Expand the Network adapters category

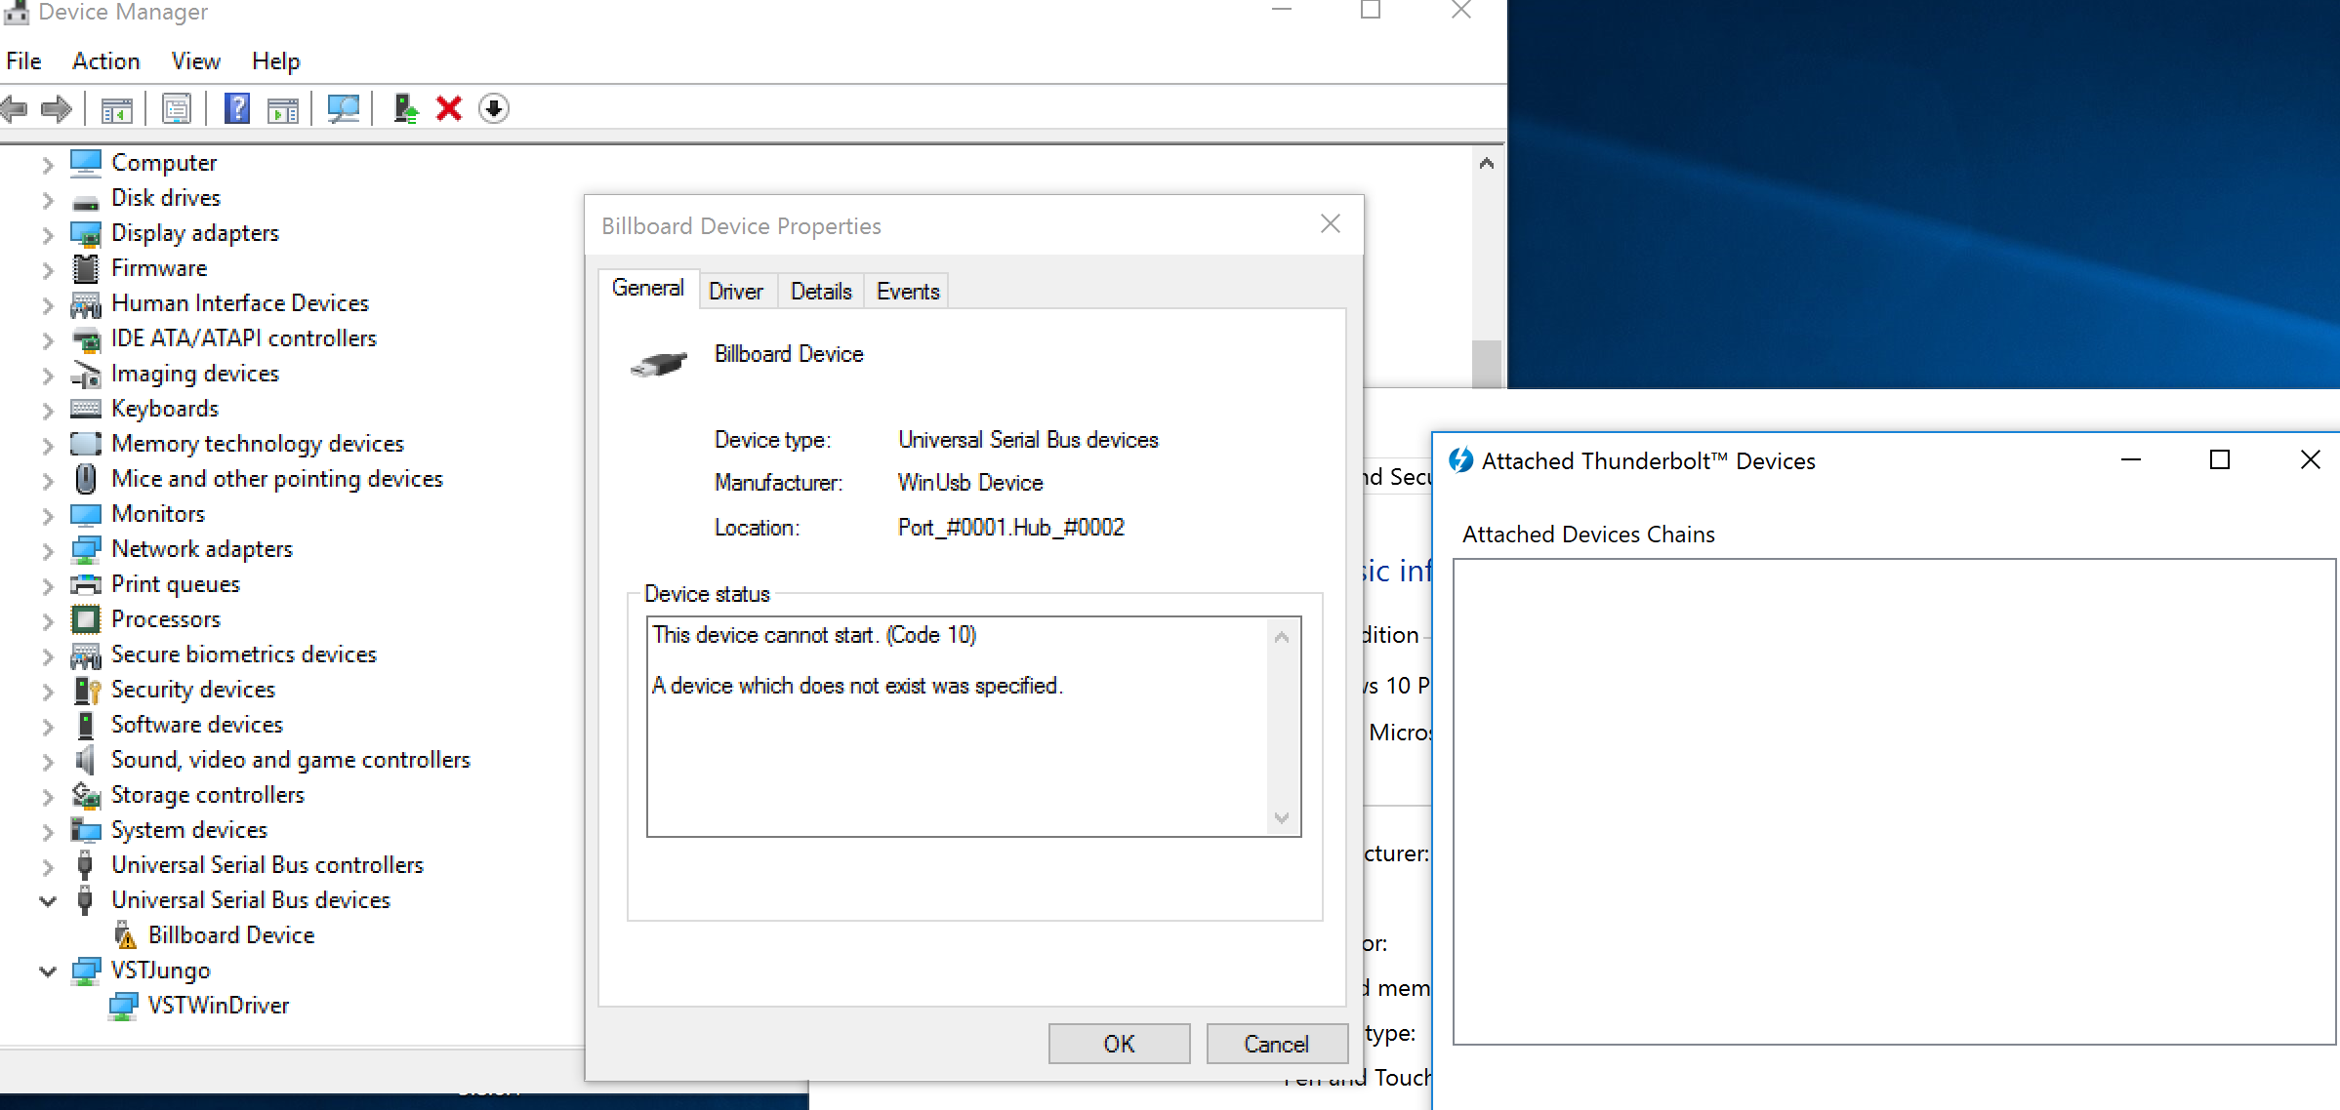[x=48, y=550]
